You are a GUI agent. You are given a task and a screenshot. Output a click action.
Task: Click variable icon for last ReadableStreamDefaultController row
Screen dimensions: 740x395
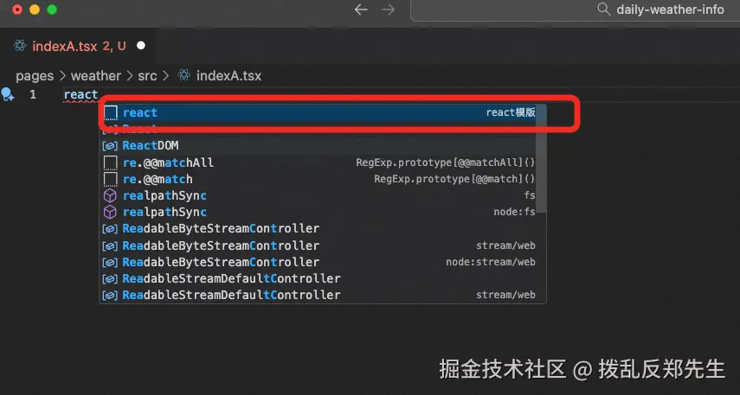110,296
